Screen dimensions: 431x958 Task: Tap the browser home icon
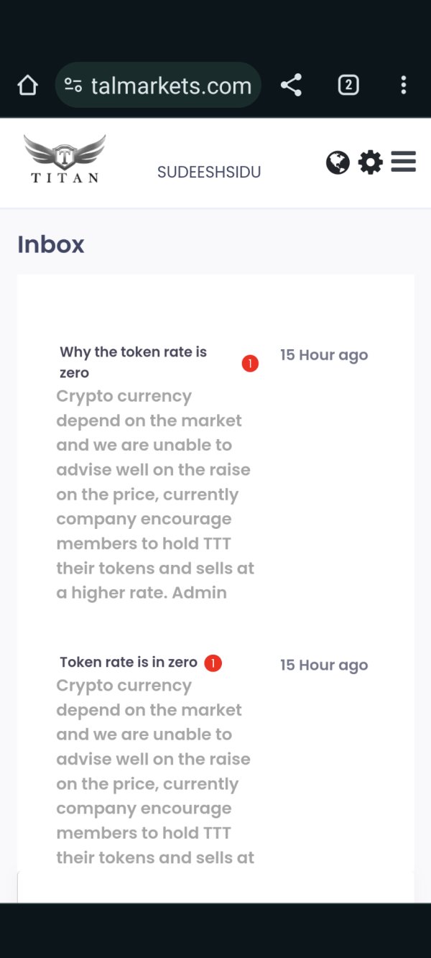click(x=27, y=86)
